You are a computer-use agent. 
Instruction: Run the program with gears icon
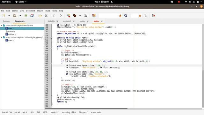[86, 16]
